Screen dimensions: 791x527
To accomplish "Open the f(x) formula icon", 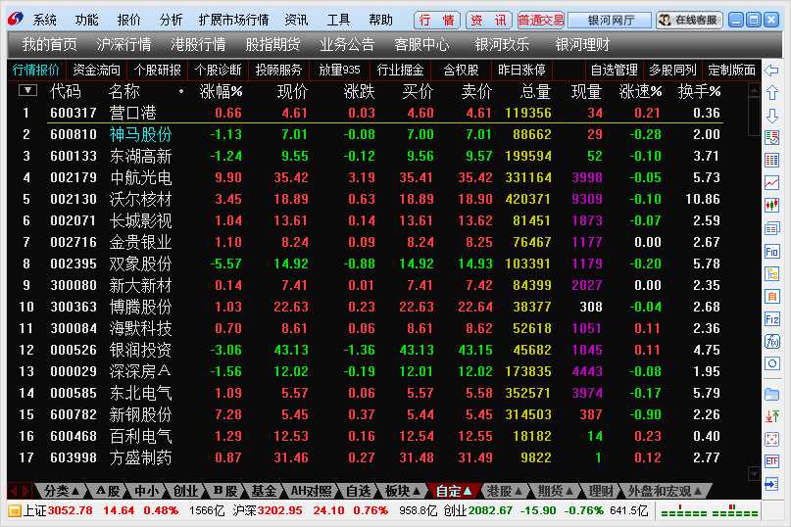I will point(771,342).
